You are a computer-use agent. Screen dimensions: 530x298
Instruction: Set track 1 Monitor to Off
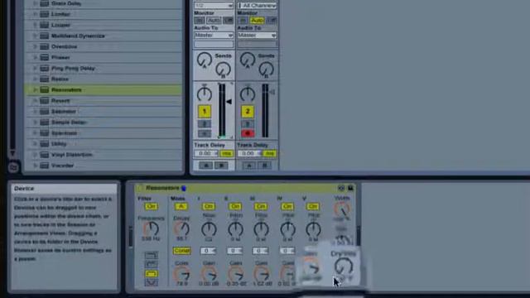coord(229,21)
